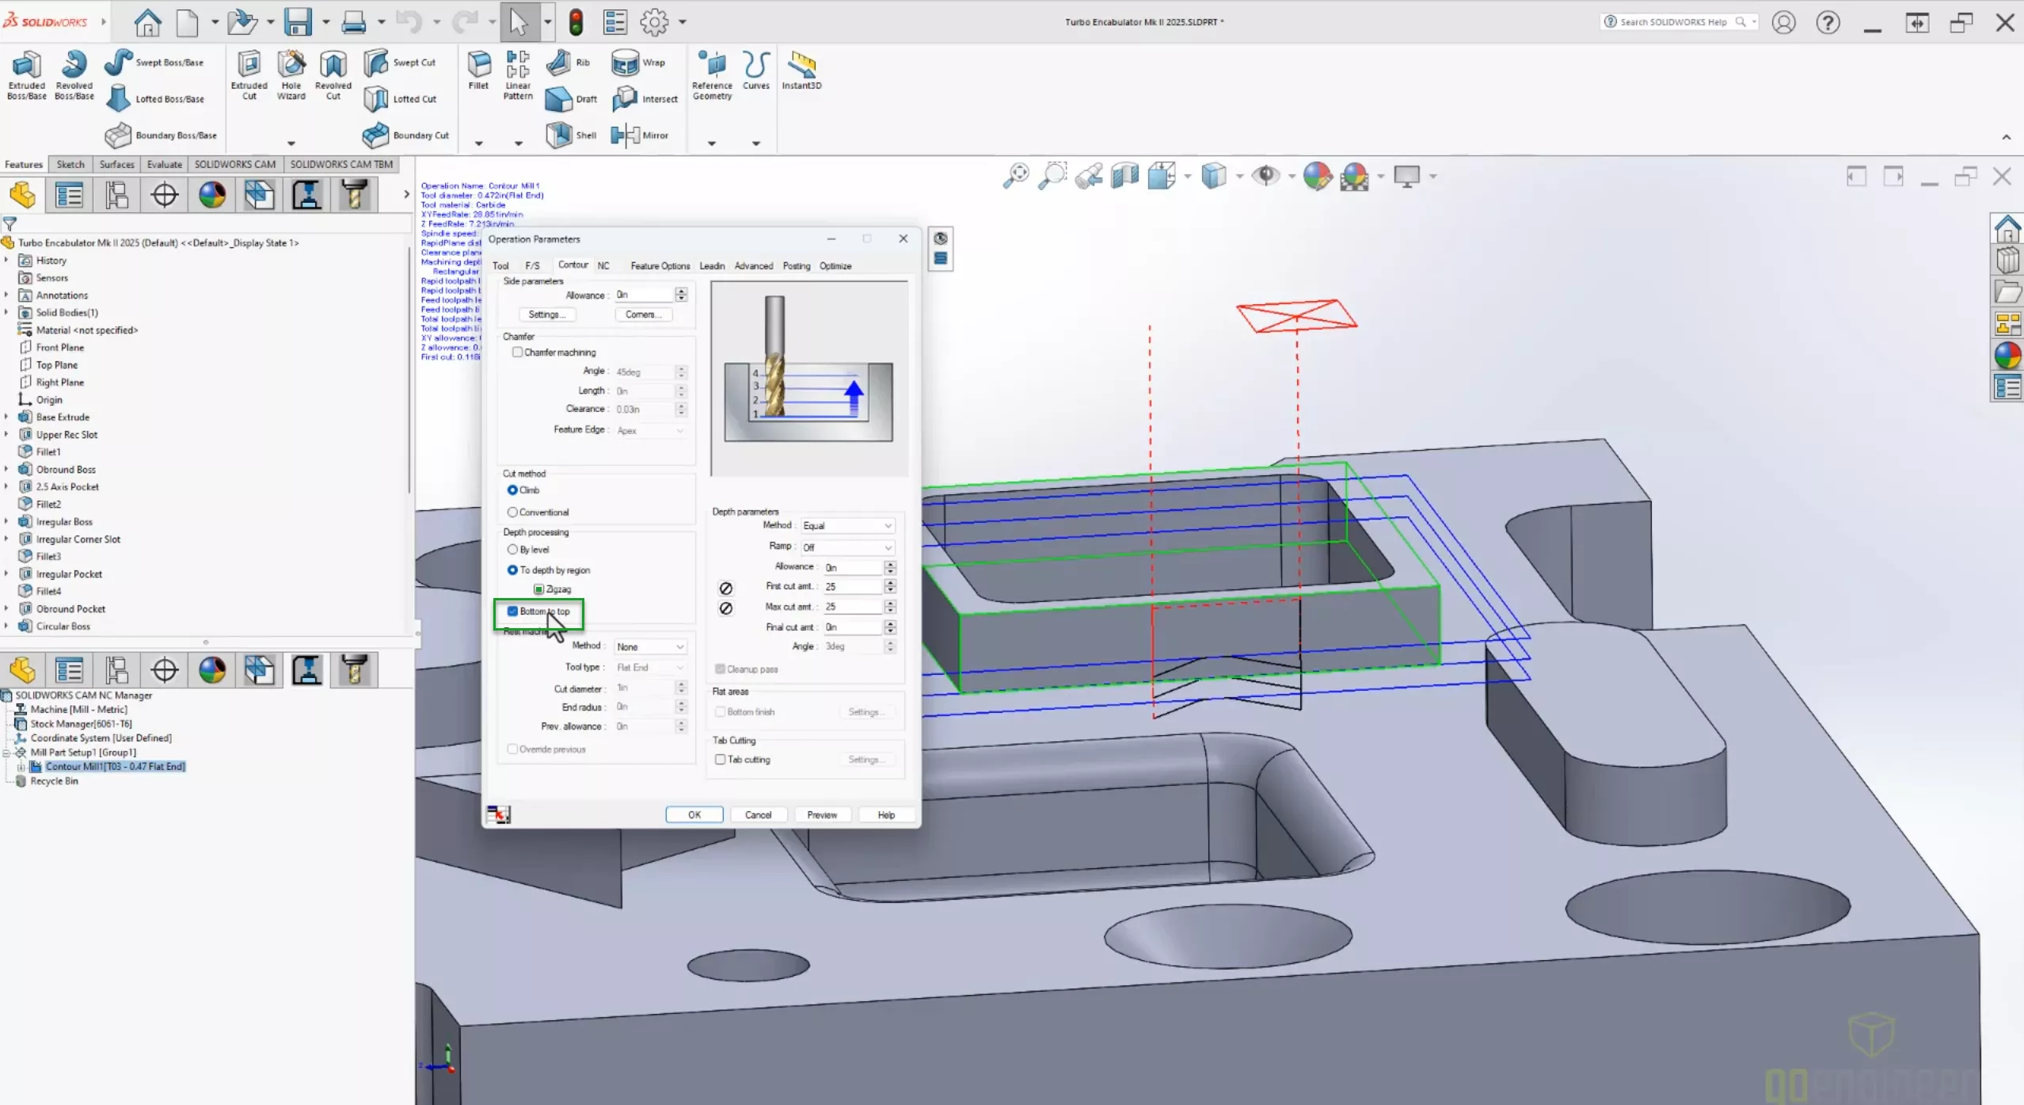2024x1105 pixels.
Task: Open the SOLIDWORKS Help question mark icon
Action: tap(1828, 22)
